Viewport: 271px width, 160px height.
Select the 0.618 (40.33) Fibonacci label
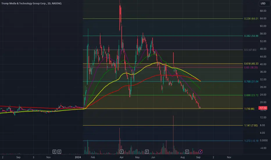pos(251,64)
